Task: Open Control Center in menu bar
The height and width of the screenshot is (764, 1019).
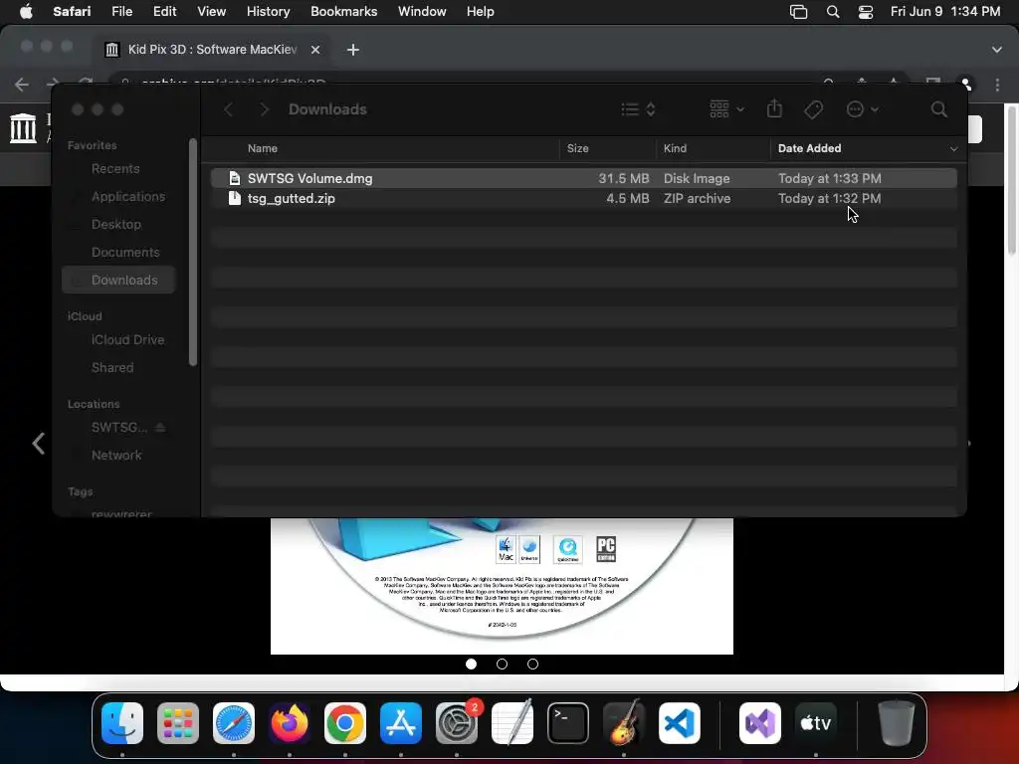Action: (x=866, y=12)
